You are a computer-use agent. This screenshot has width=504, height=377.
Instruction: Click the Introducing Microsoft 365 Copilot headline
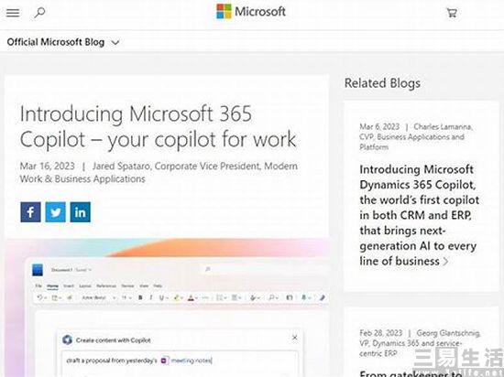(159, 126)
